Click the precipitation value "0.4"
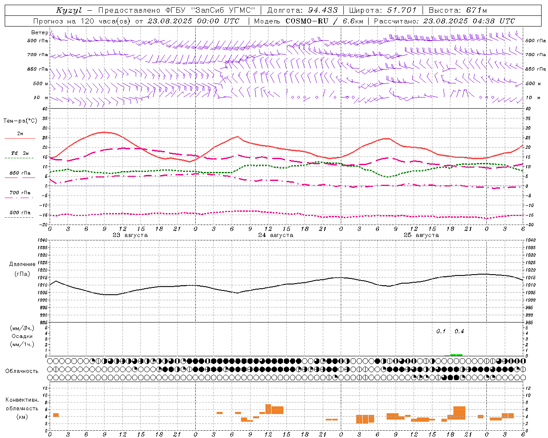The height and width of the screenshot is (438, 548). point(459,331)
